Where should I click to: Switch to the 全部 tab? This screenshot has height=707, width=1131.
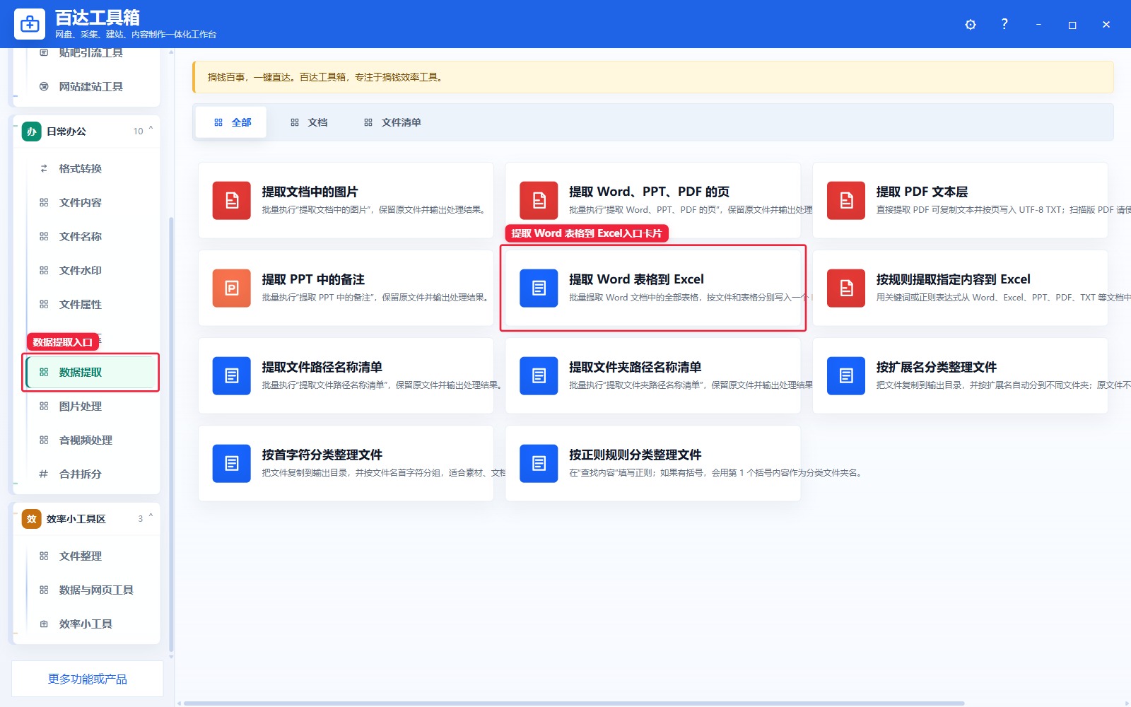(231, 122)
